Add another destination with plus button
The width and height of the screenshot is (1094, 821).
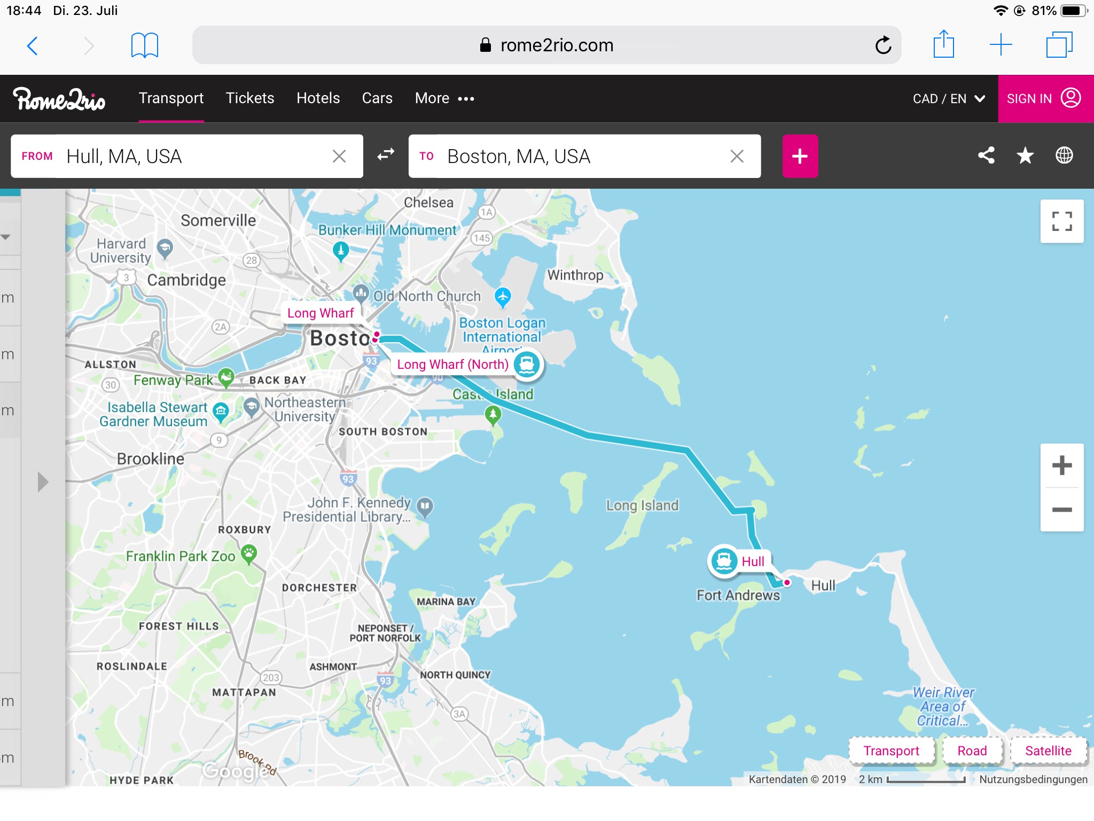click(x=800, y=156)
